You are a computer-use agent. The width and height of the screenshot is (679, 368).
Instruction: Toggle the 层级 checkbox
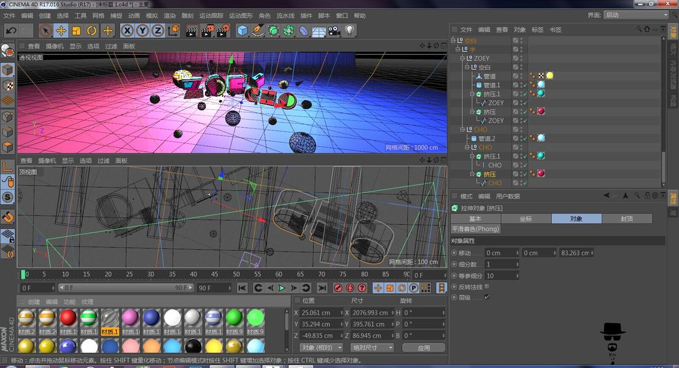coord(487,297)
